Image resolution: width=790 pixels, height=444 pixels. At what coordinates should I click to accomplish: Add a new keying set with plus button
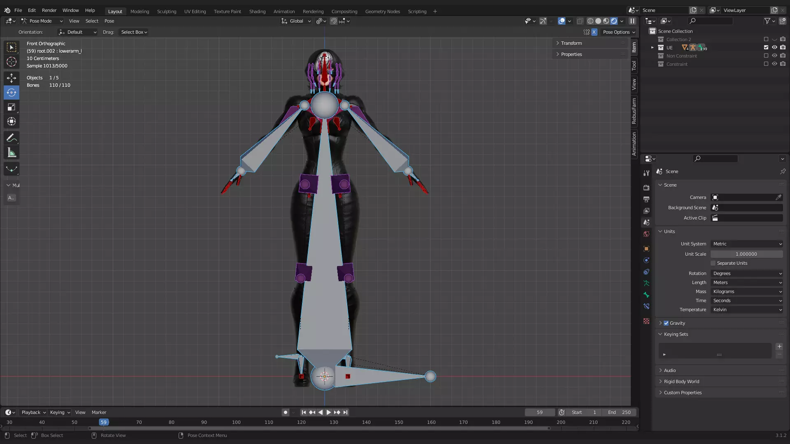(x=779, y=347)
